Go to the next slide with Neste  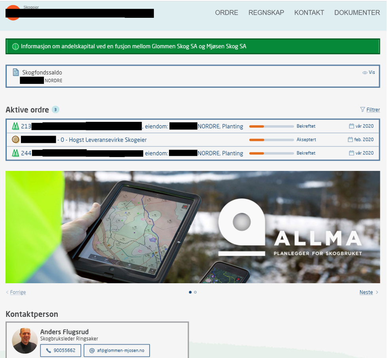[366, 292]
